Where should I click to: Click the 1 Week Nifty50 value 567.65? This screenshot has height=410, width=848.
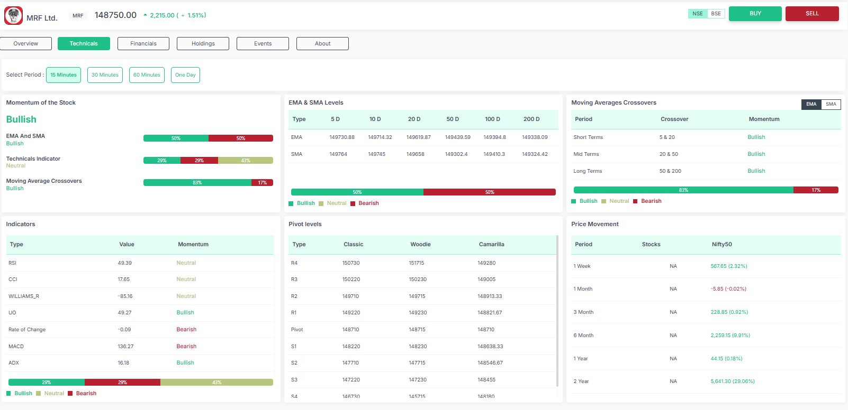(x=729, y=266)
